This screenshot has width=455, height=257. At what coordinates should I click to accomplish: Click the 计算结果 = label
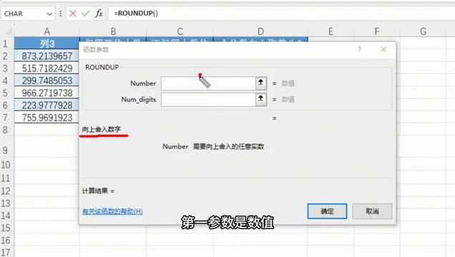coord(98,191)
